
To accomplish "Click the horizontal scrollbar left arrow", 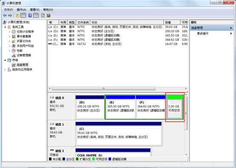I will [x=50, y=89].
